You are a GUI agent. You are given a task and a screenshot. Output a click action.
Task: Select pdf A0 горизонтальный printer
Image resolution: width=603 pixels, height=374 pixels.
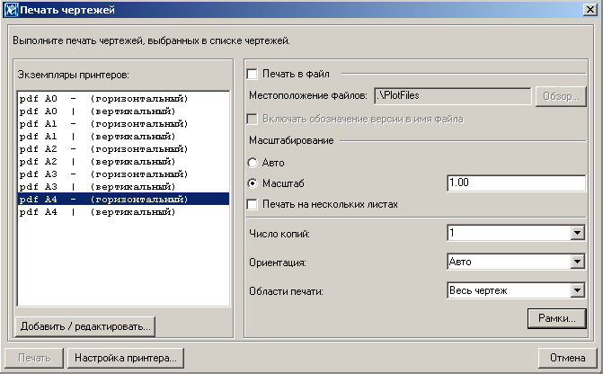coord(124,99)
